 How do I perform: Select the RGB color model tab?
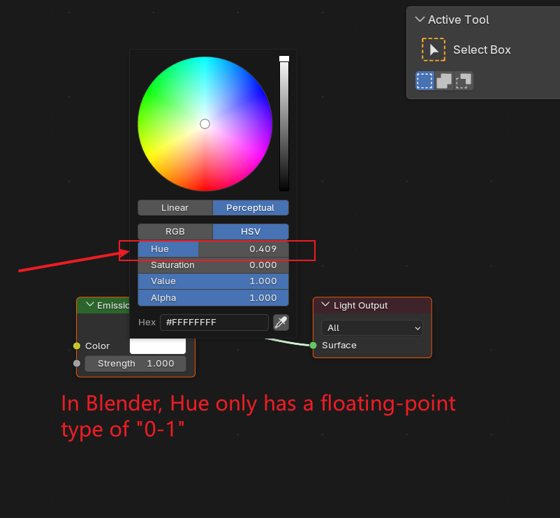(175, 232)
